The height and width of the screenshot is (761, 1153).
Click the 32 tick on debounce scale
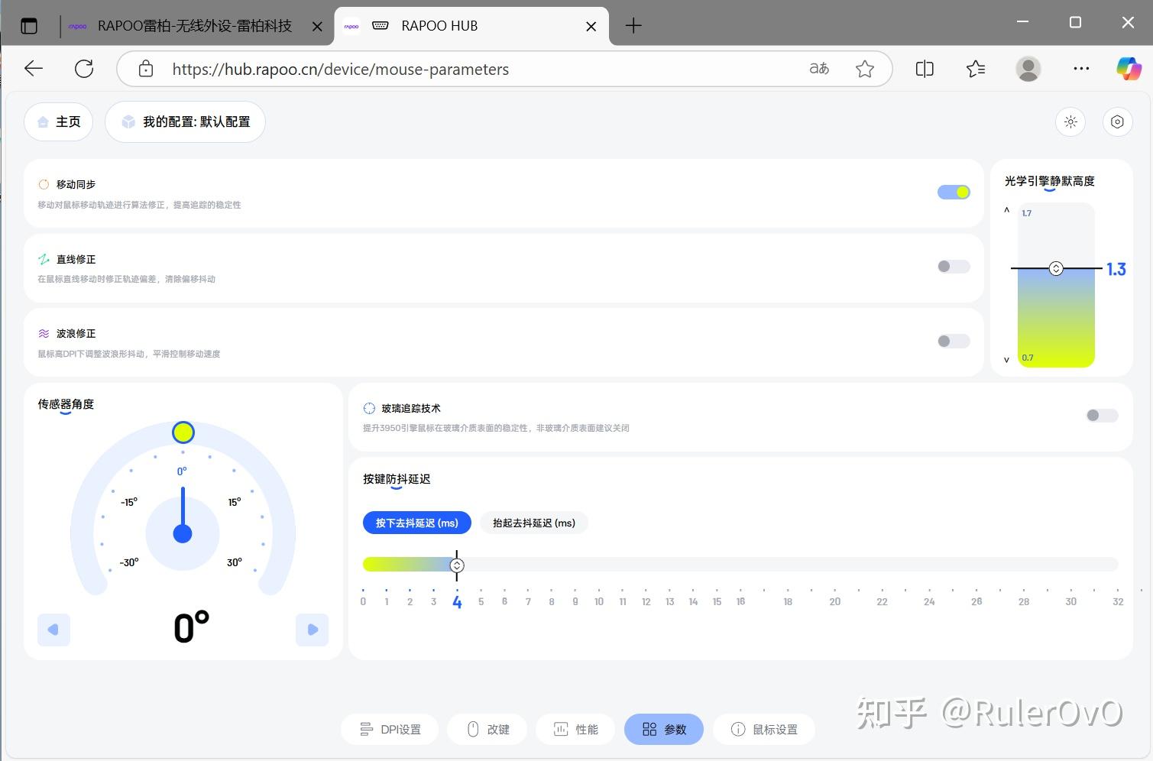(1118, 601)
